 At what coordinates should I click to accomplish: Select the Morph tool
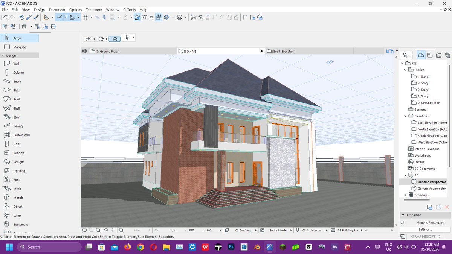20,198
